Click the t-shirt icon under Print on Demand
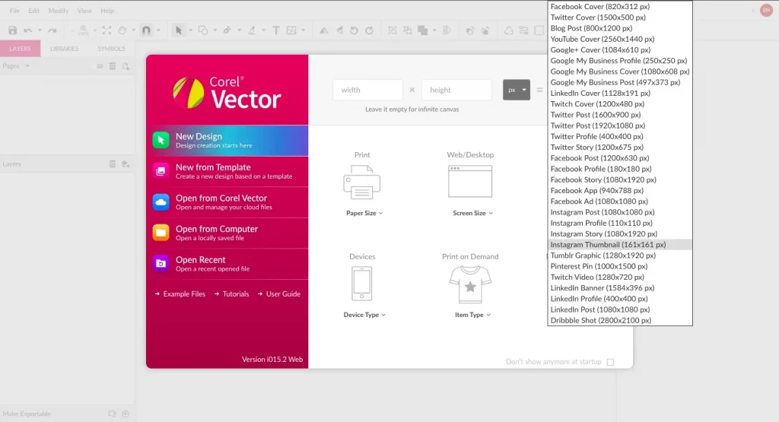This screenshot has width=779, height=422. [470, 284]
